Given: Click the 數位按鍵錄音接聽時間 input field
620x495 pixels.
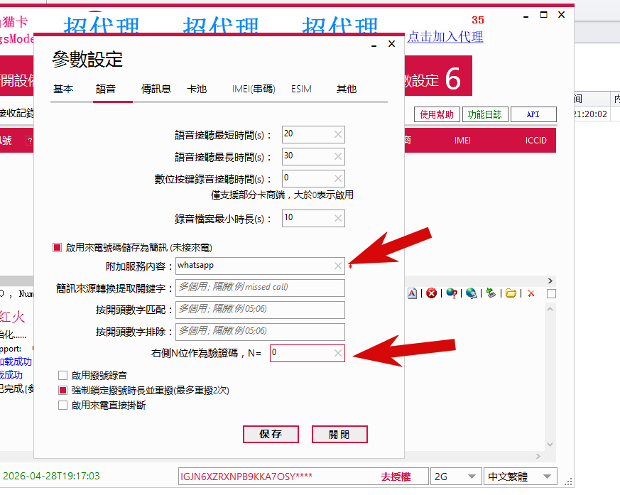Looking at the screenshot, I should tap(313, 179).
